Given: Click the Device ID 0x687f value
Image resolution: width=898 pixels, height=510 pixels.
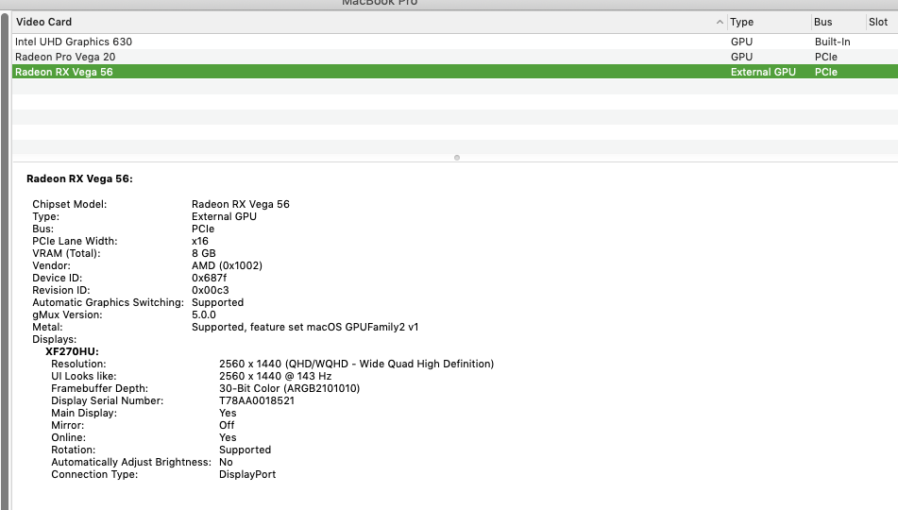Looking at the screenshot, I should tap(209, 278).
